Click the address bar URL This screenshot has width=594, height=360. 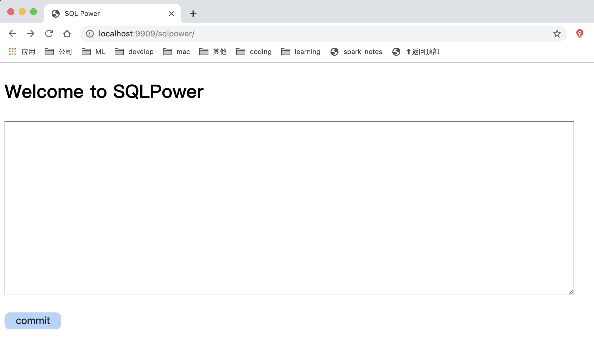pos(147,34)
